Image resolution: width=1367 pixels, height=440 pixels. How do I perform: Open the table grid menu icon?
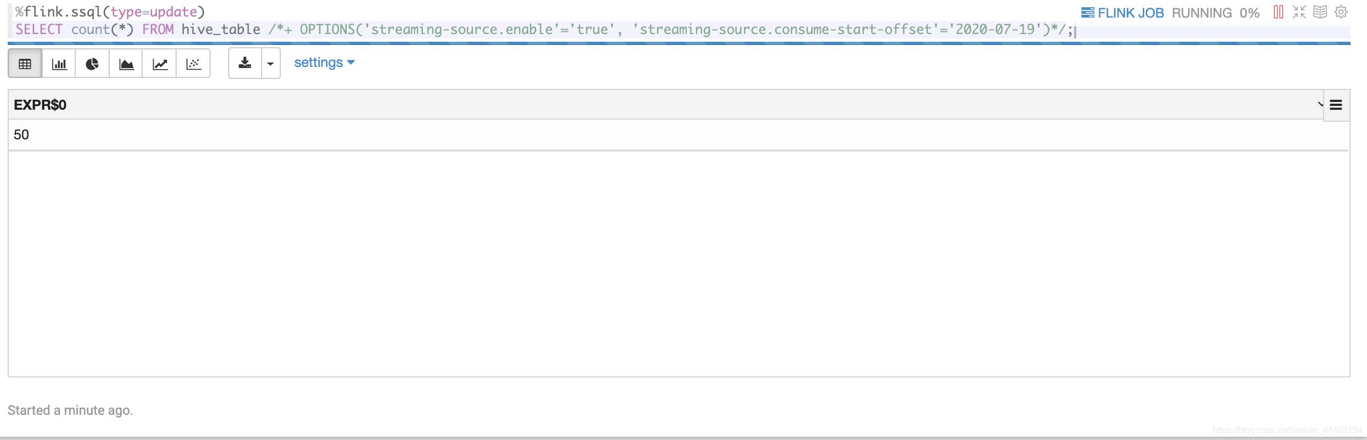click(1336, 105)
